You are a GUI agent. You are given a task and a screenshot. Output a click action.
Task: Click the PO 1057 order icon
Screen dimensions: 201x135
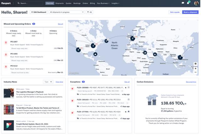click(x=6, y=42)
